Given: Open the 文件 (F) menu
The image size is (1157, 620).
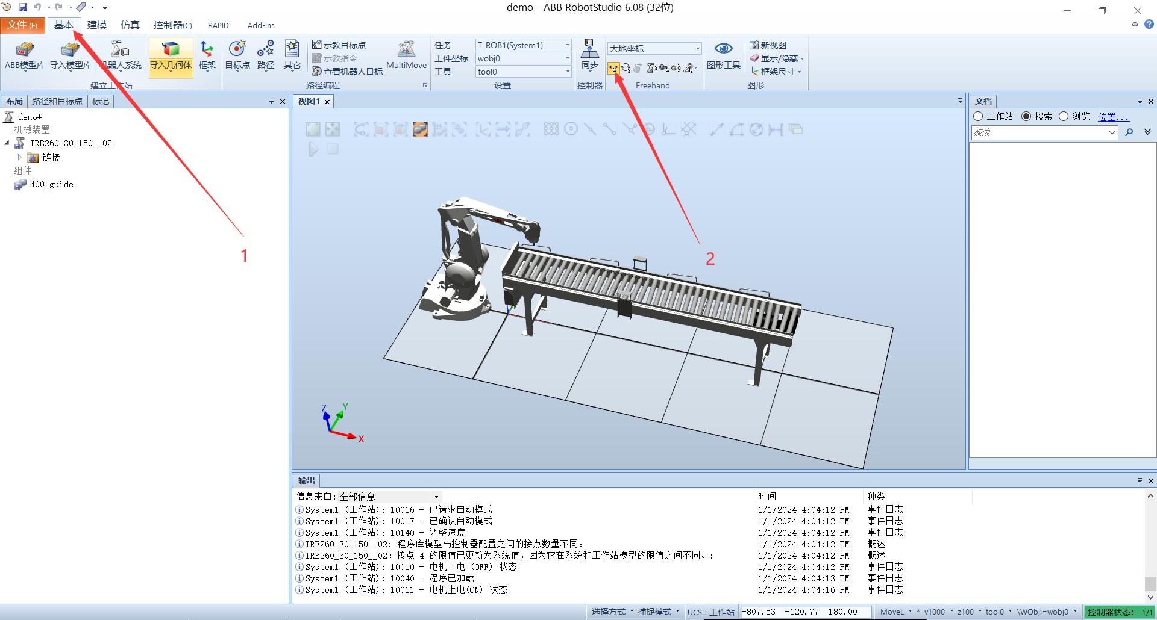Looking at the screenshot, I should (x=22, y=25).
